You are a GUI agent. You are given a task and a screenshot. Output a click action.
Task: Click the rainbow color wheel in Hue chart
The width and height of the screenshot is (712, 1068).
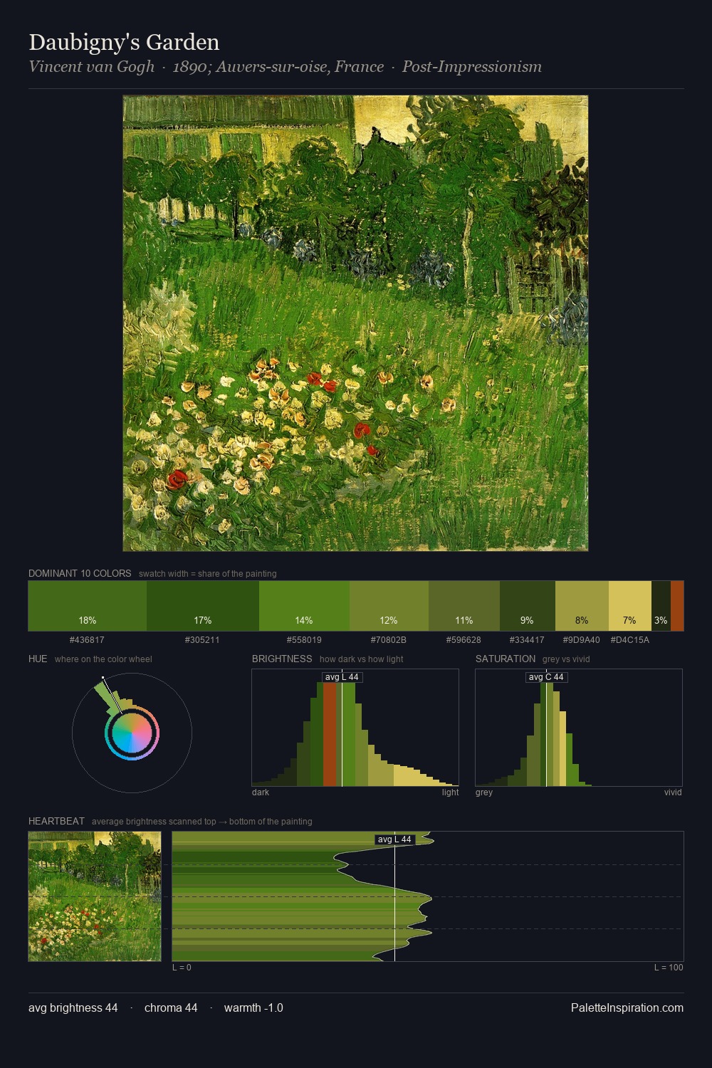click(x=132, y=733)
